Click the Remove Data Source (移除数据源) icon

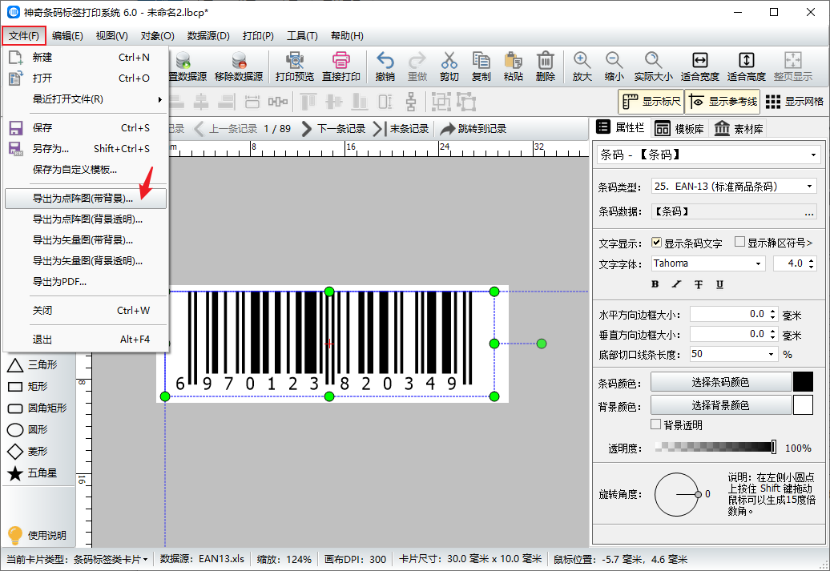(x=239, y=66)
